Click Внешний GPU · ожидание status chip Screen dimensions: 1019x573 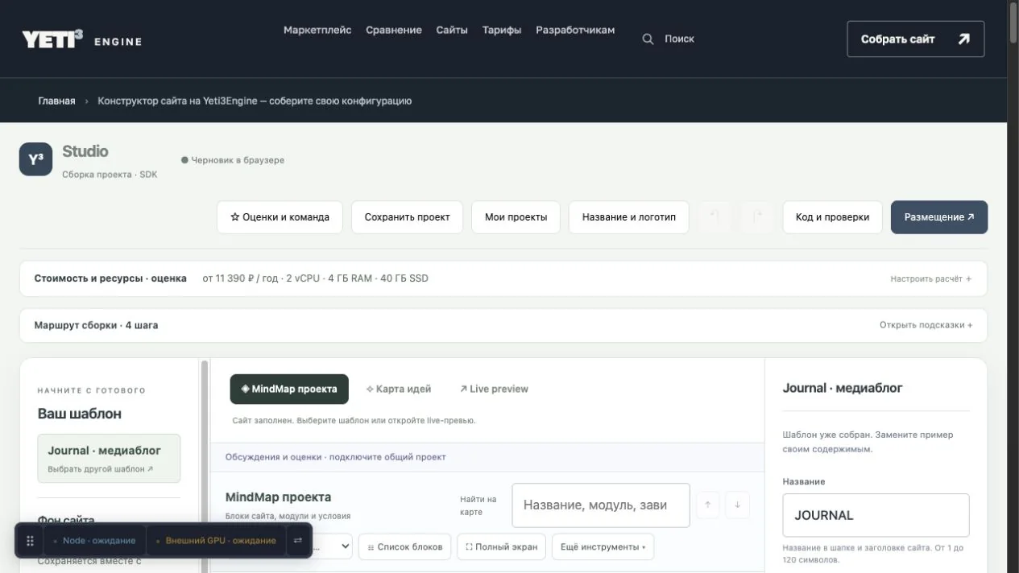[215, 541]
